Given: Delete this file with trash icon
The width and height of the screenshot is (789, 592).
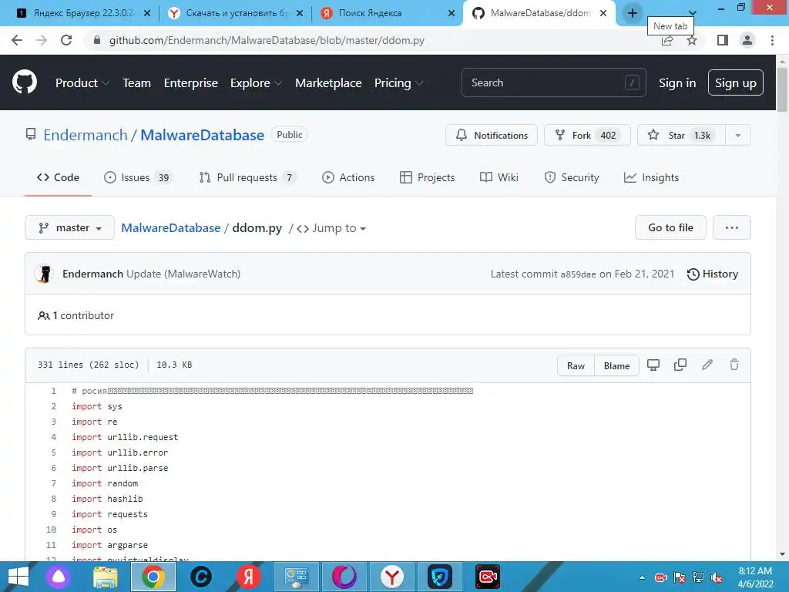Looking at the screenshot, I should [734, 365].
